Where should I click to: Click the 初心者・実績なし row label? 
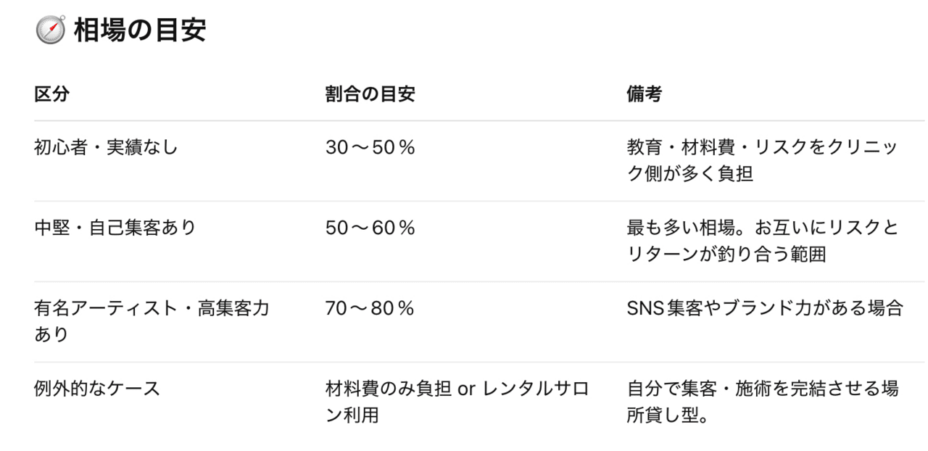(106, 147)
